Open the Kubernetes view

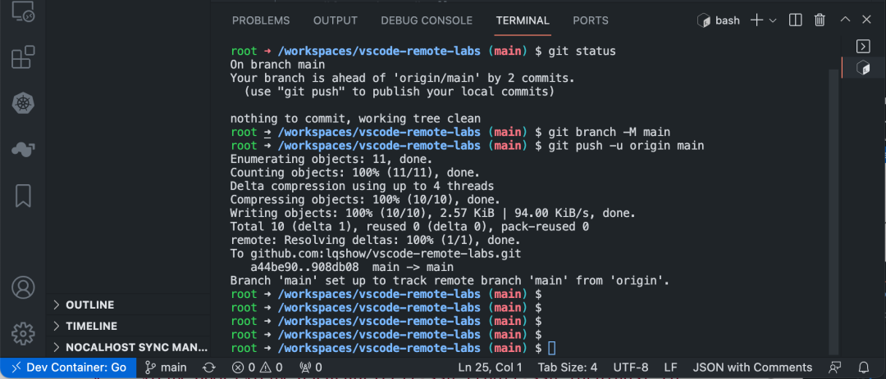[23, 103]
